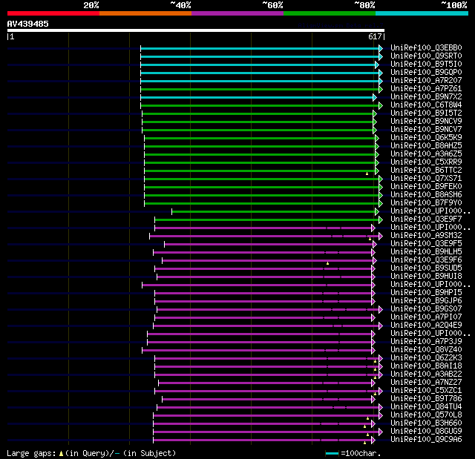Open the UniRef100_Q9SRT0 hit label
The image size is (475, 459).
pyautogui.click(x=426, y=56)
